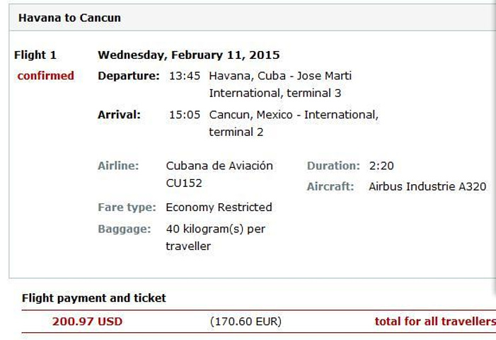Click the red 'confirmed' status text
496x340 pixels.
(x=45, y=76)
